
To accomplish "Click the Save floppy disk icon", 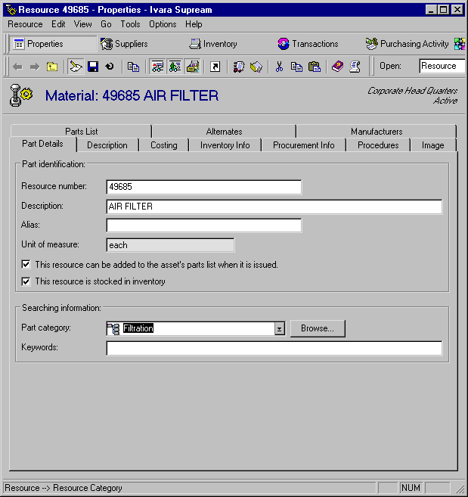I will 93,67.
